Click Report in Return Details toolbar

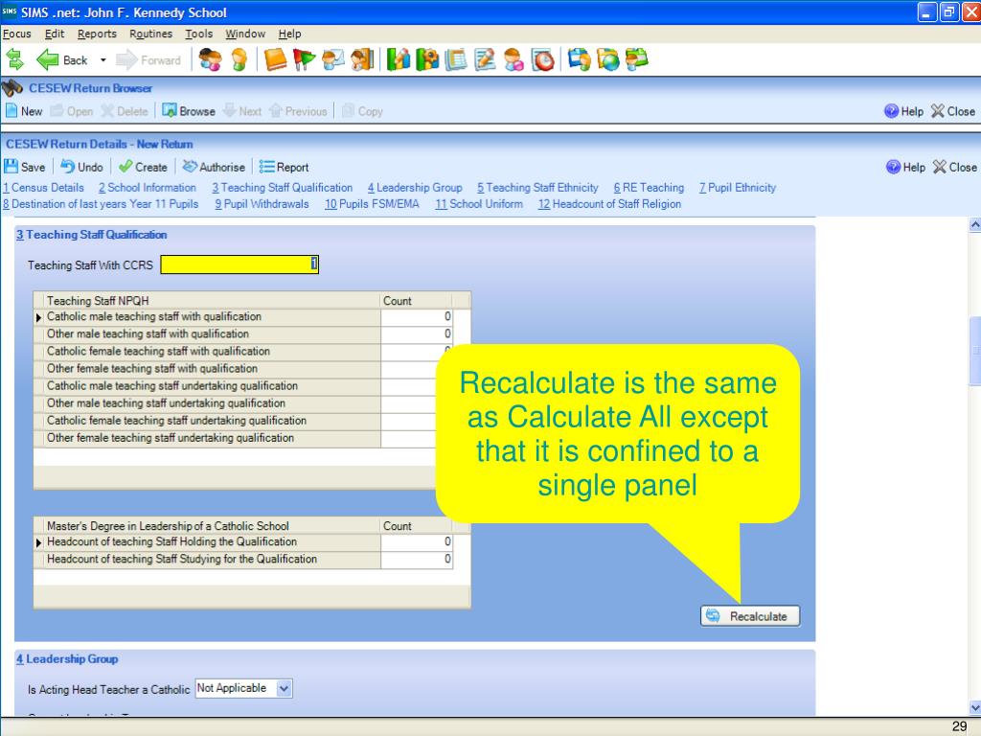tap(284, 167)
